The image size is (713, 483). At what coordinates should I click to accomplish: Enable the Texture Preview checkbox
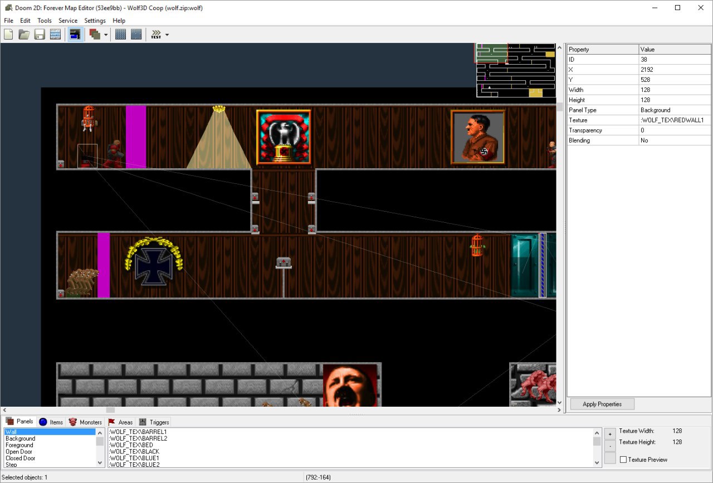point(623,460)
